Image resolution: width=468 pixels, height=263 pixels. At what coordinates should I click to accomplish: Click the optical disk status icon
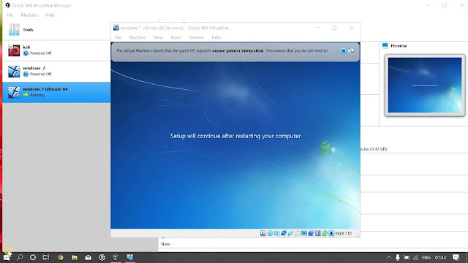click(x=270, y=233)
